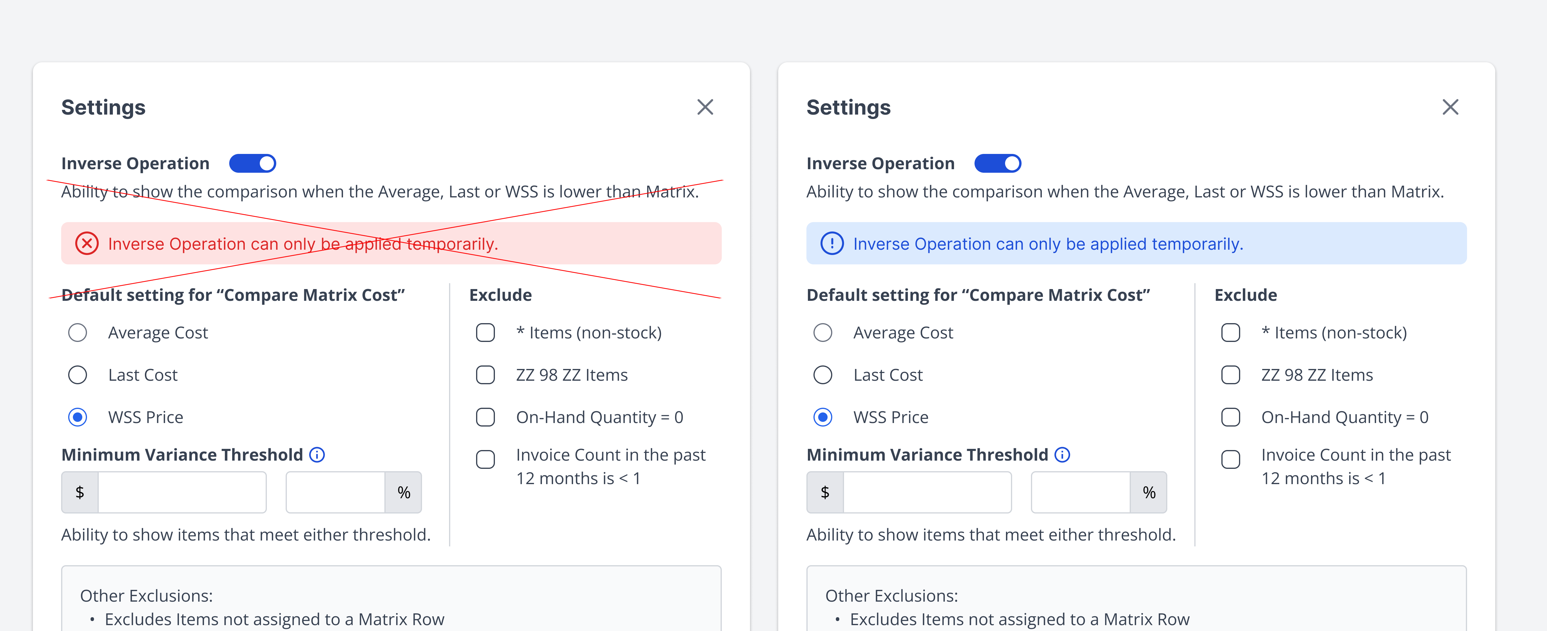Enable On-Hand Quantity = 0 exclusion left panel
The width and height of the screenshot is (1547, 631).
pyautogui.click(x=485, y=417)
